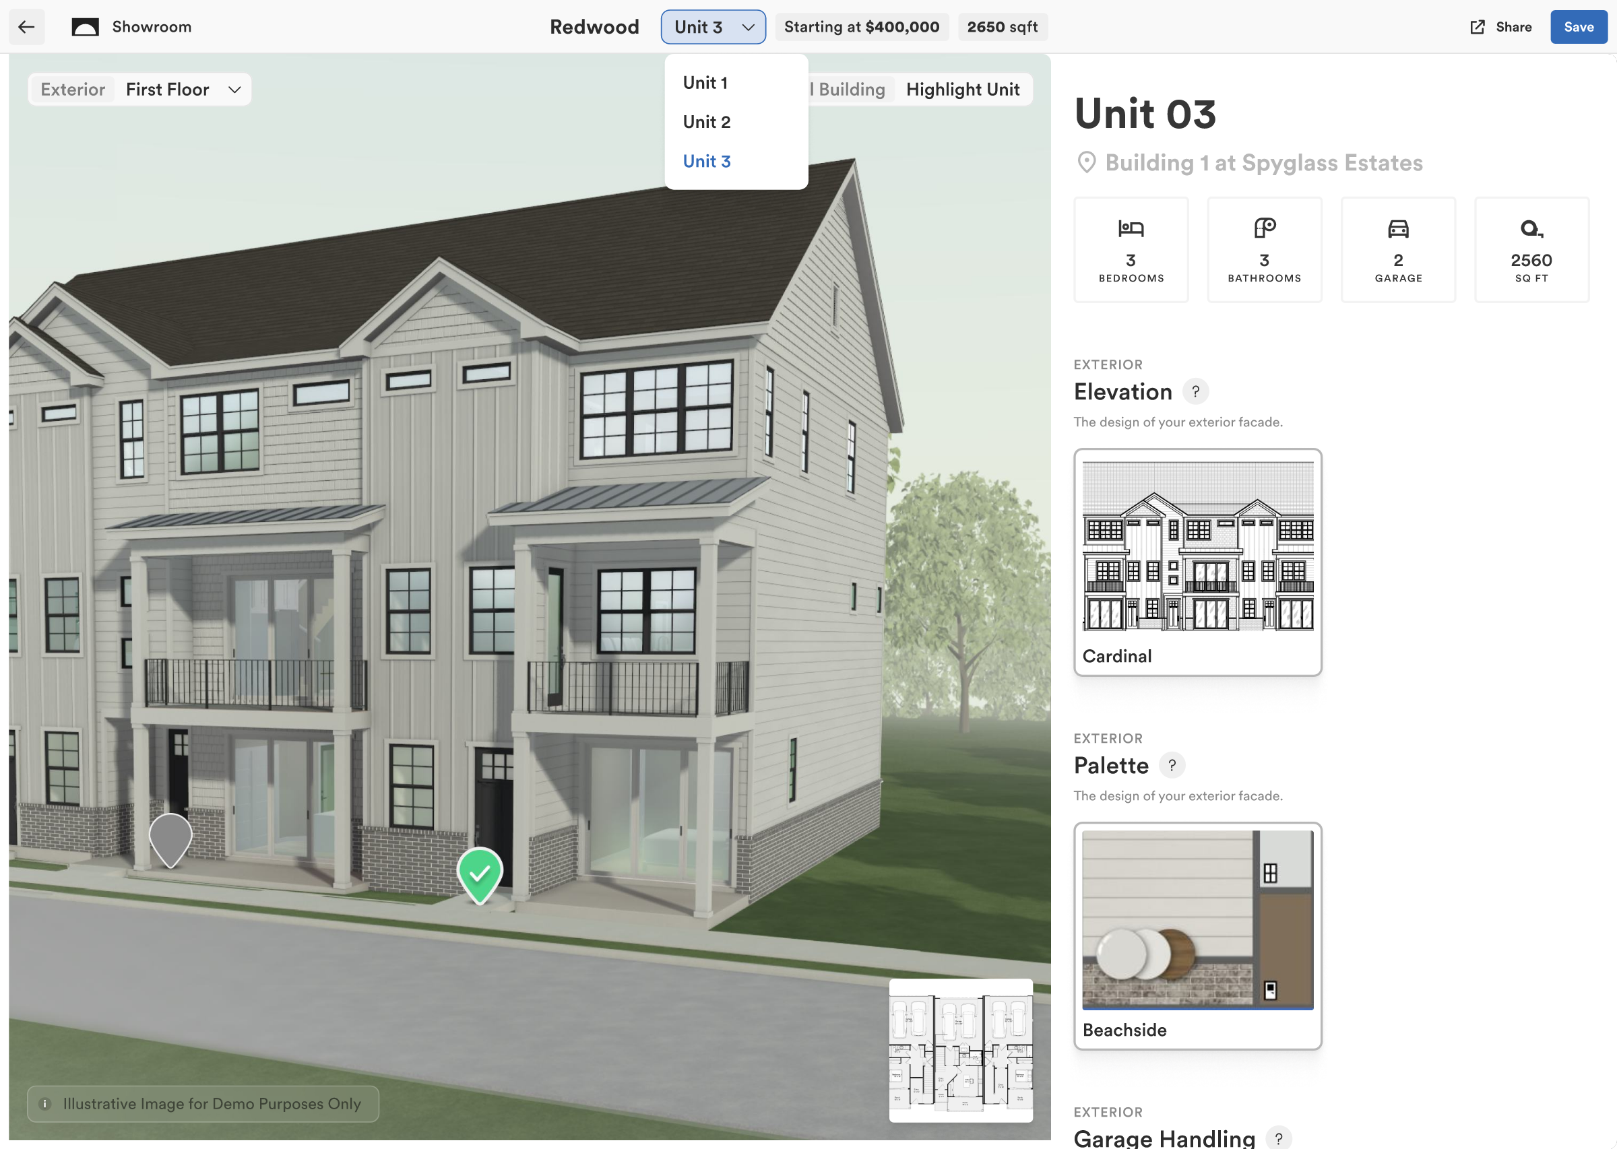Select the Highlight Unit view option
This screenshot has width=1617, height=1149.
(x=962, y=89)
